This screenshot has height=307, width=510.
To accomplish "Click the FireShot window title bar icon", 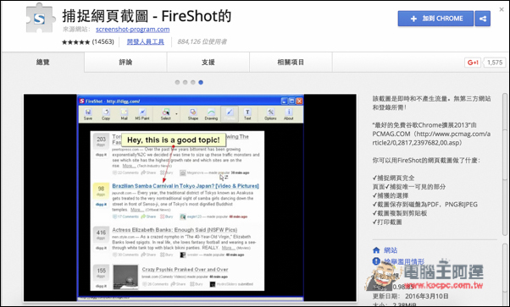I will [x=81, y=101].
